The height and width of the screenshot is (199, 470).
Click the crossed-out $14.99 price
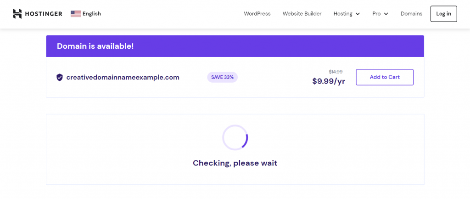[x=336, y=72]
